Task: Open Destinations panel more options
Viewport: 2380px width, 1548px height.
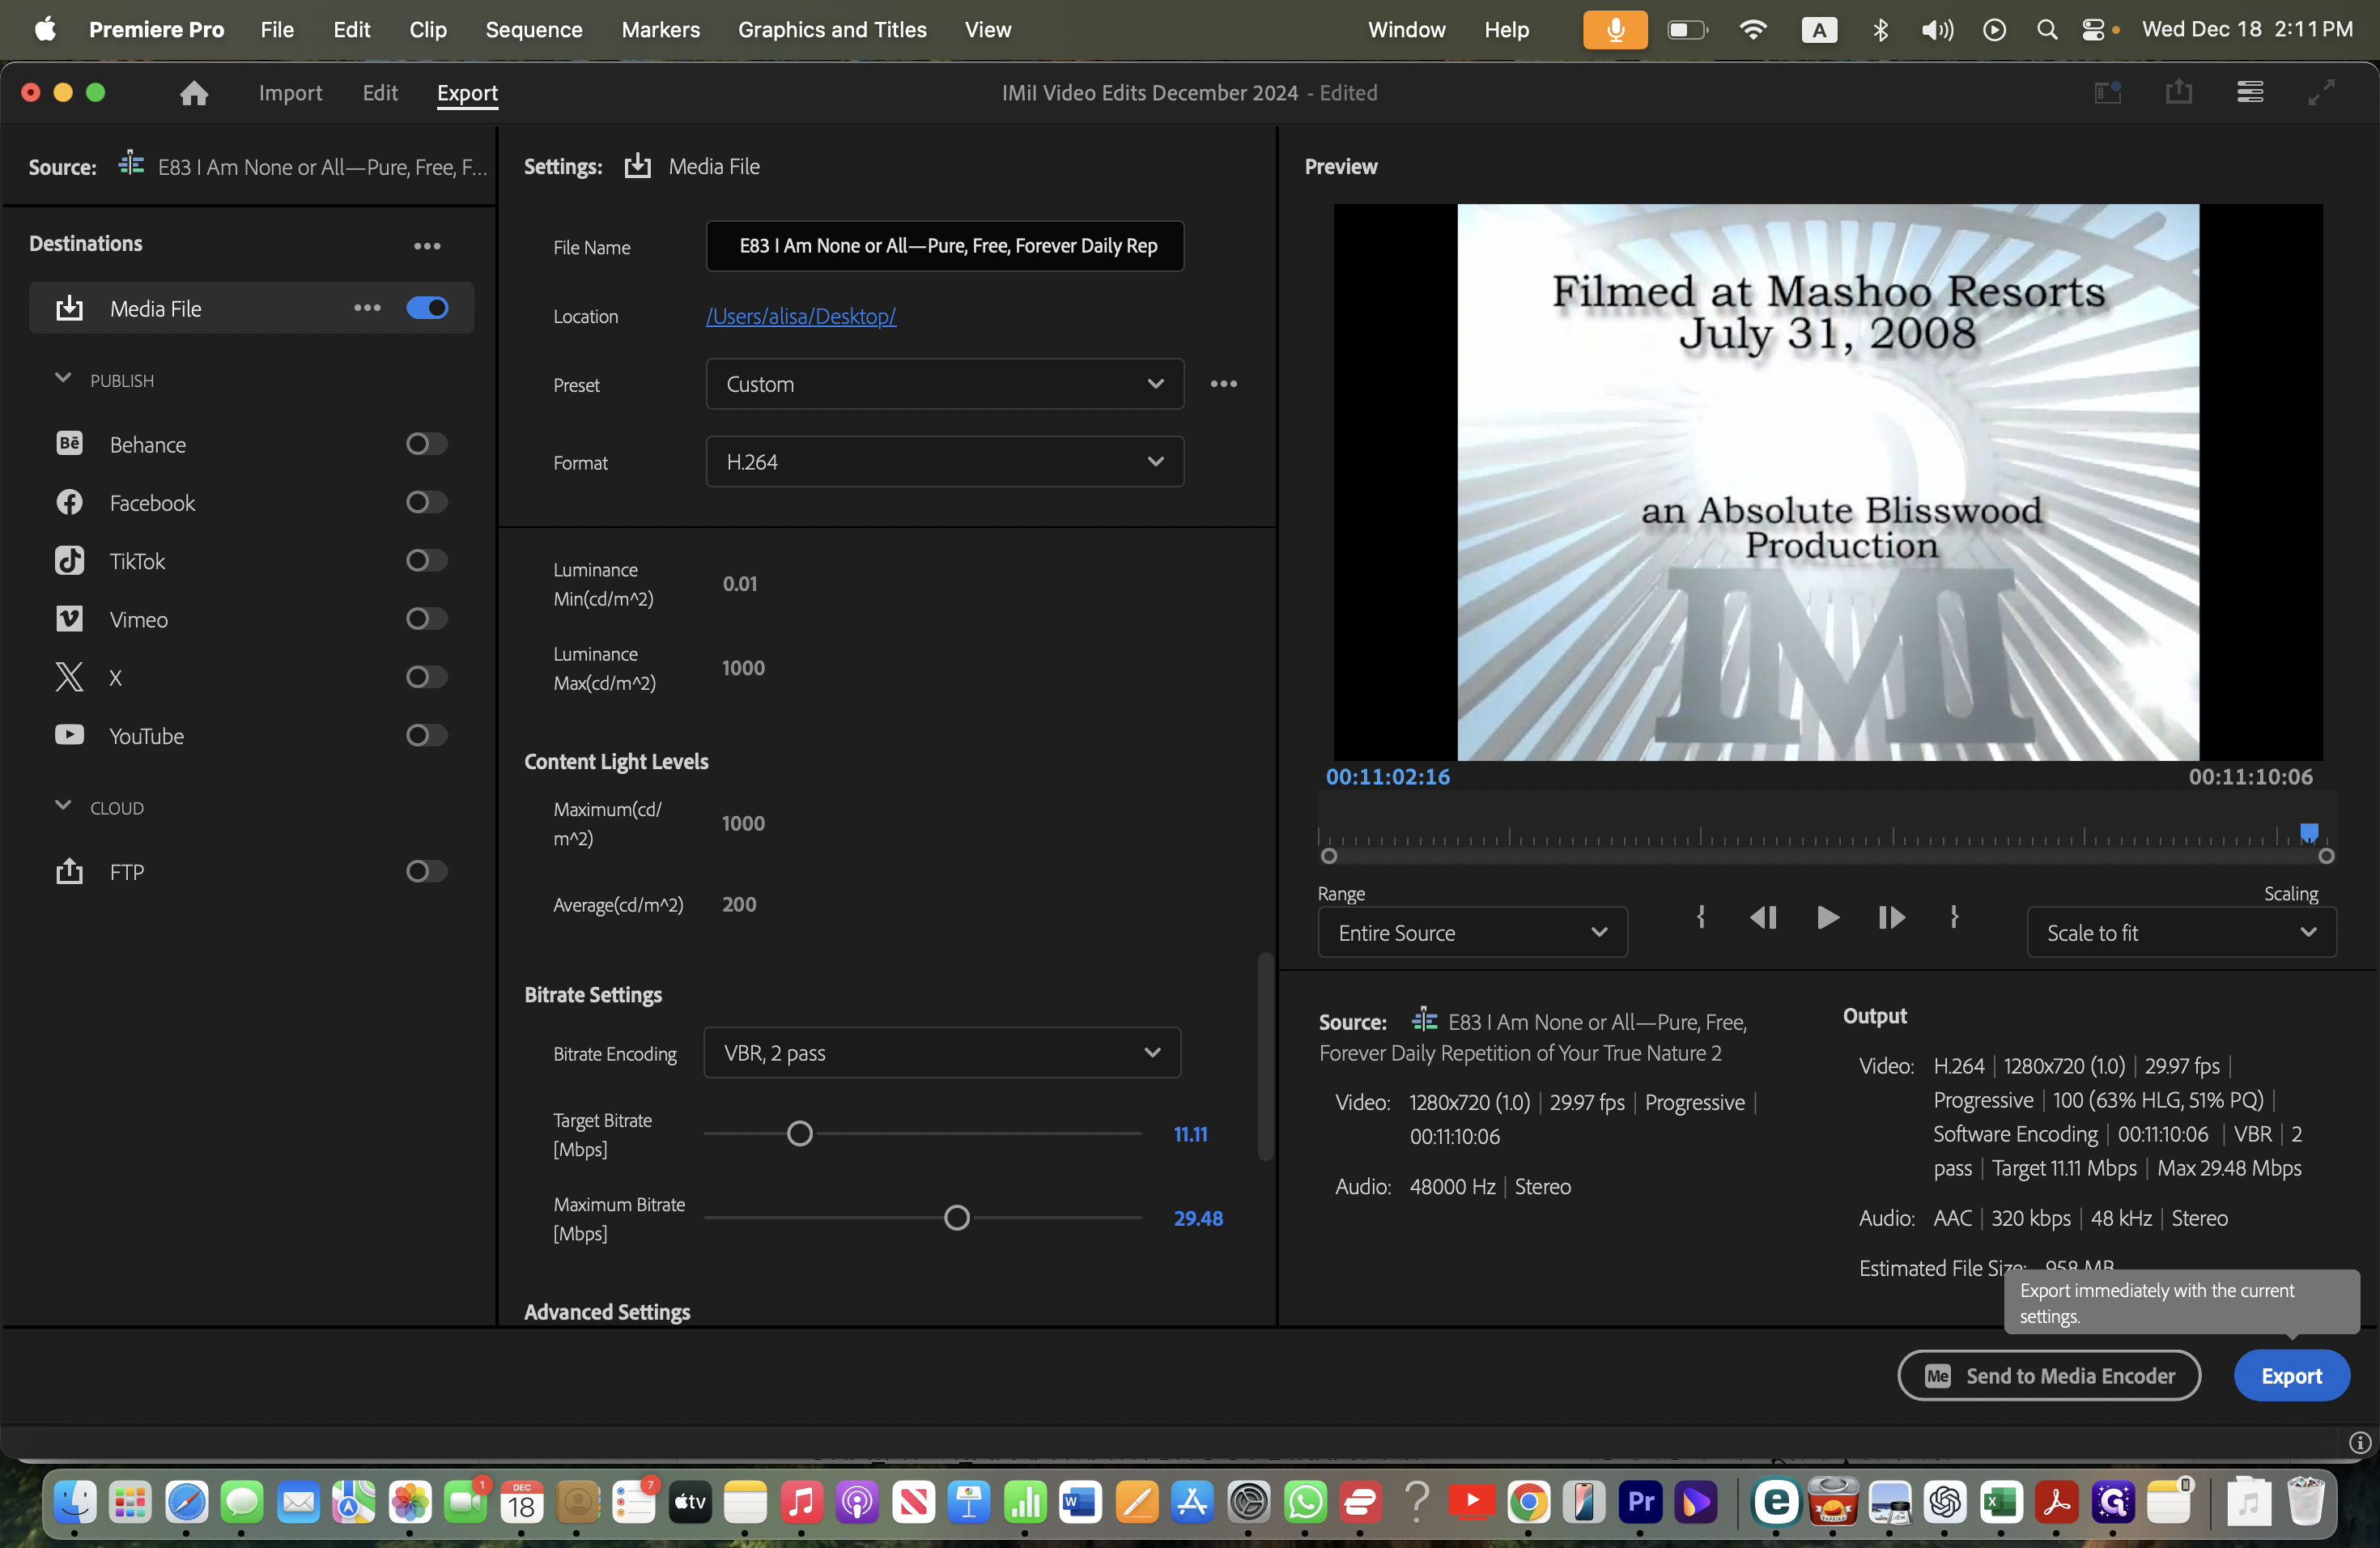Action: coord(427,246)
